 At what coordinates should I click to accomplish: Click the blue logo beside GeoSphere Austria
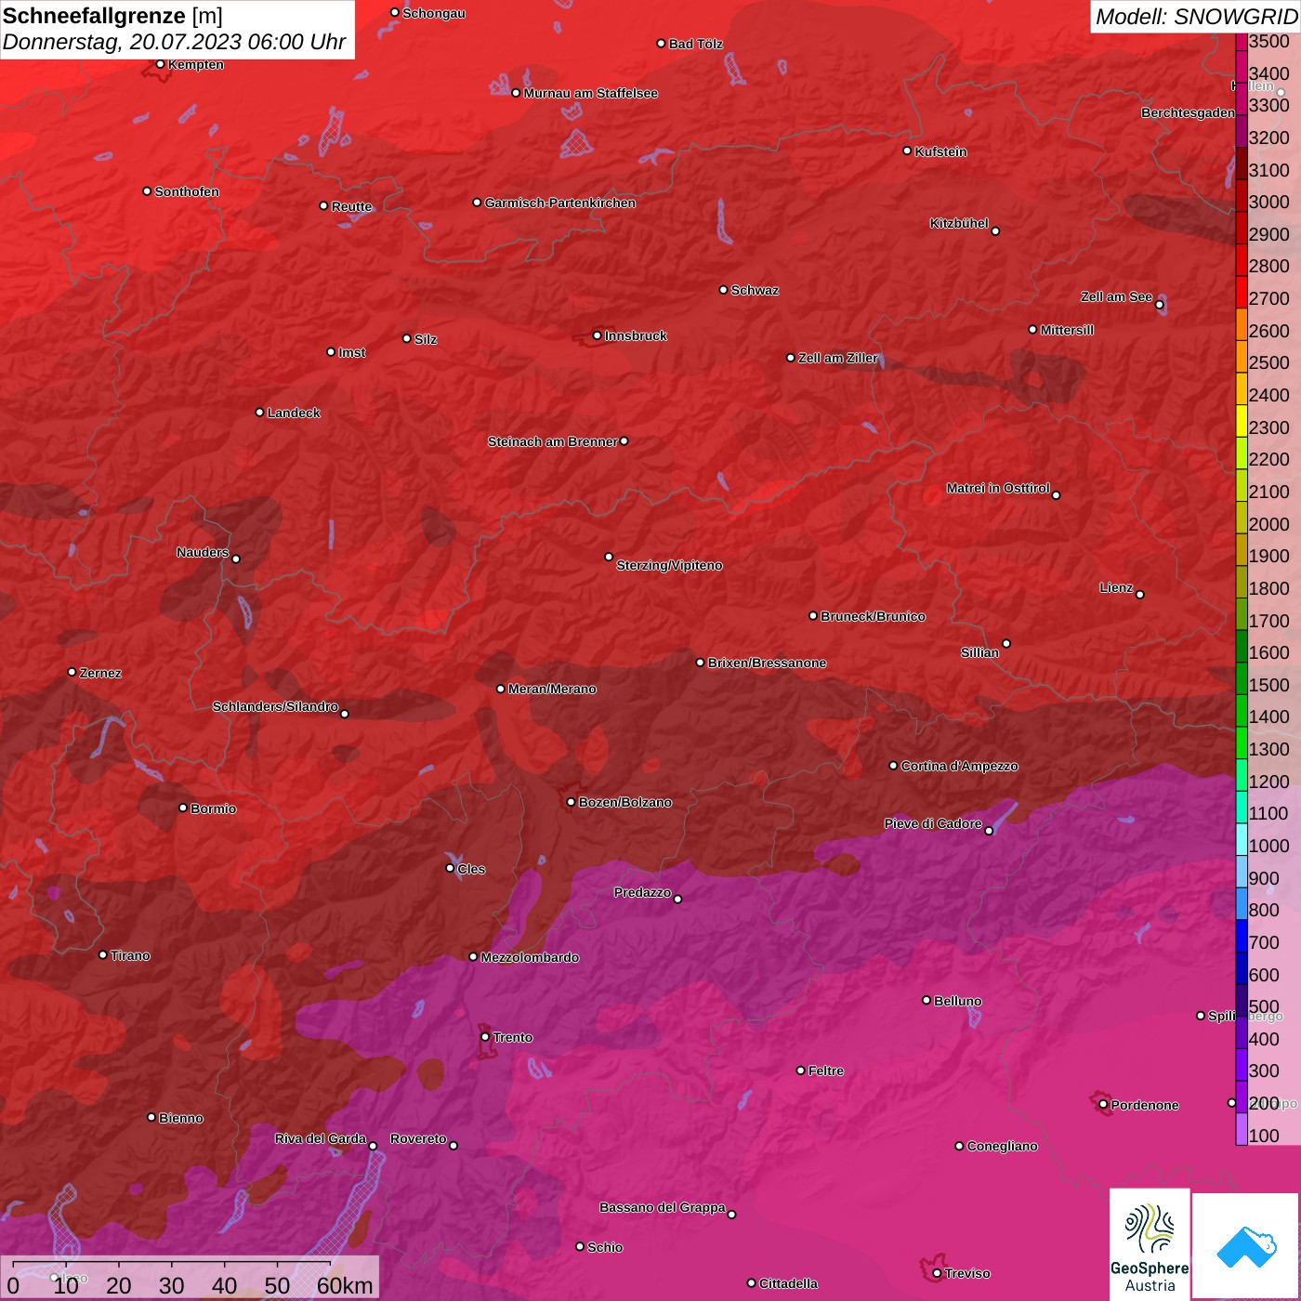point(1246,1246)
